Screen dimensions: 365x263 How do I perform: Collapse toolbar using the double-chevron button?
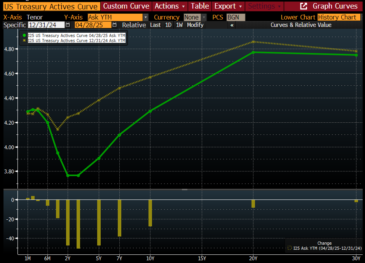pyautogui.click(x=232, y=25)
